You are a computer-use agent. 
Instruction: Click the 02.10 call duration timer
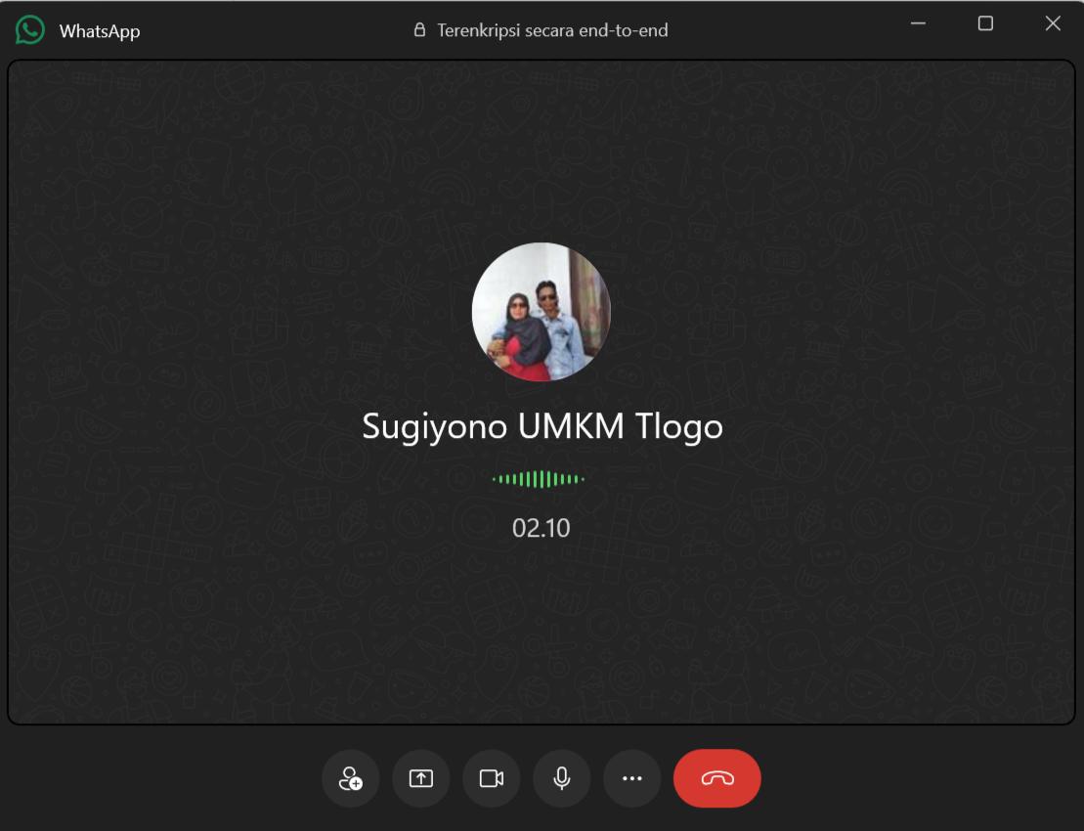coord(542,528)
